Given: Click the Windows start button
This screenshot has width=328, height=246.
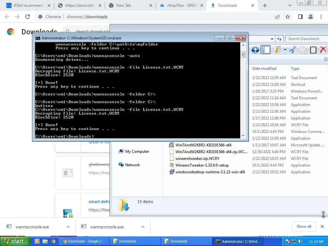Looking at the screenshot, I should (x=15, y=241).
